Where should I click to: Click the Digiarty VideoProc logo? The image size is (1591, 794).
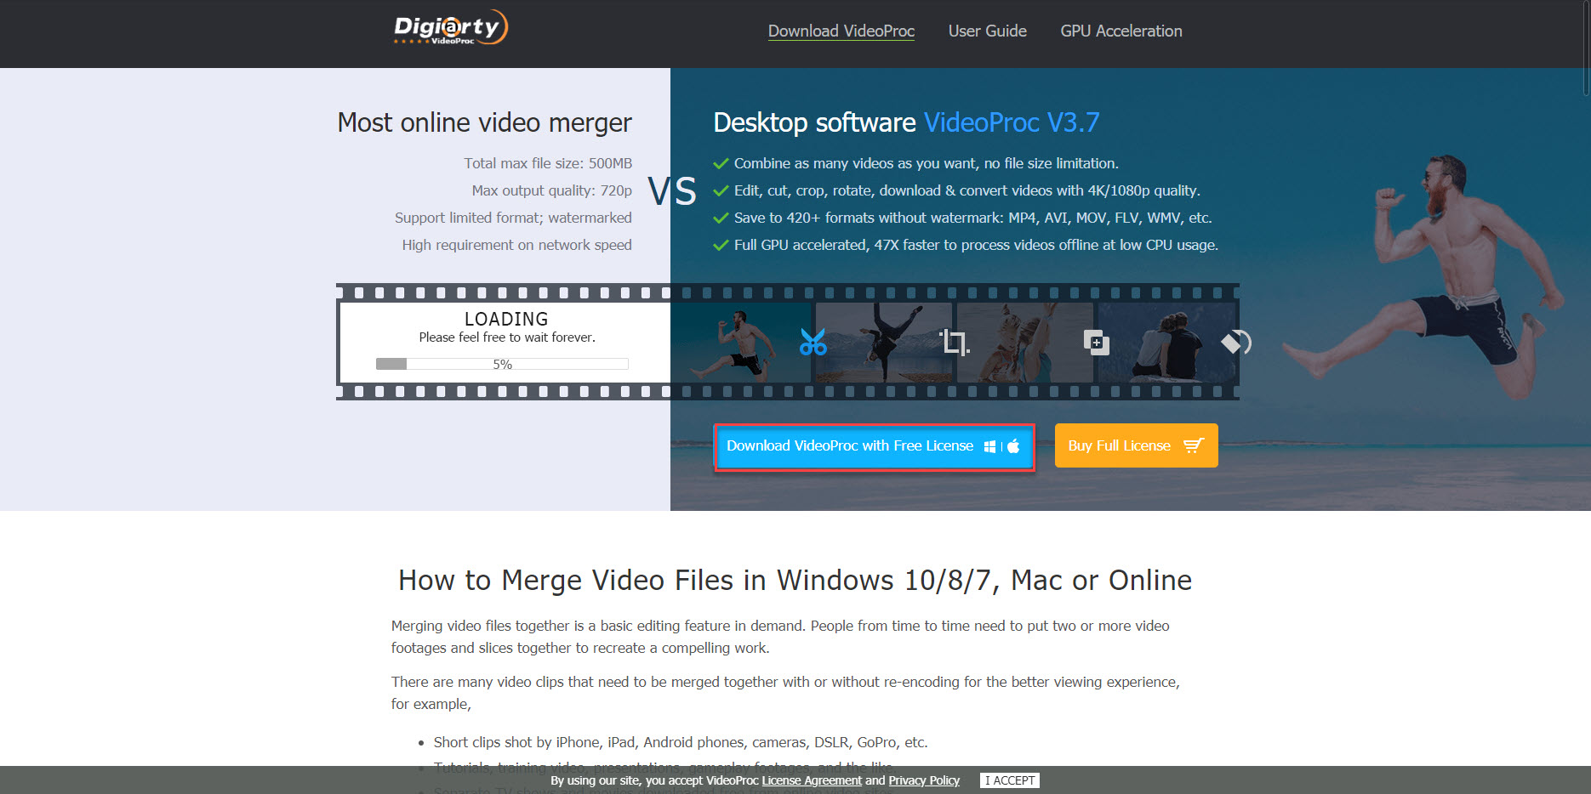coord(451,27)
